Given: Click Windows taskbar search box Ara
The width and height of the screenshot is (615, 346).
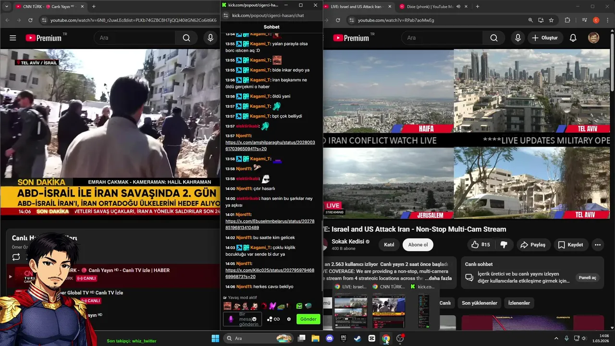Looking at the screenshot, I should point(258,338).
